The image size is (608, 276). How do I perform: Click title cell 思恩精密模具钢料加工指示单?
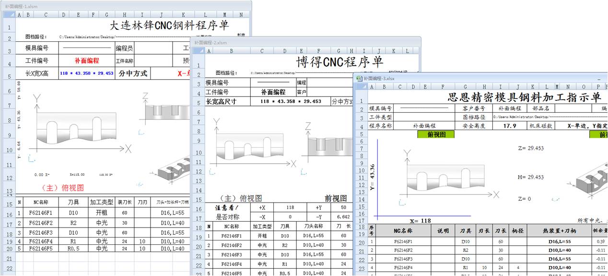(x=524, y=97)
